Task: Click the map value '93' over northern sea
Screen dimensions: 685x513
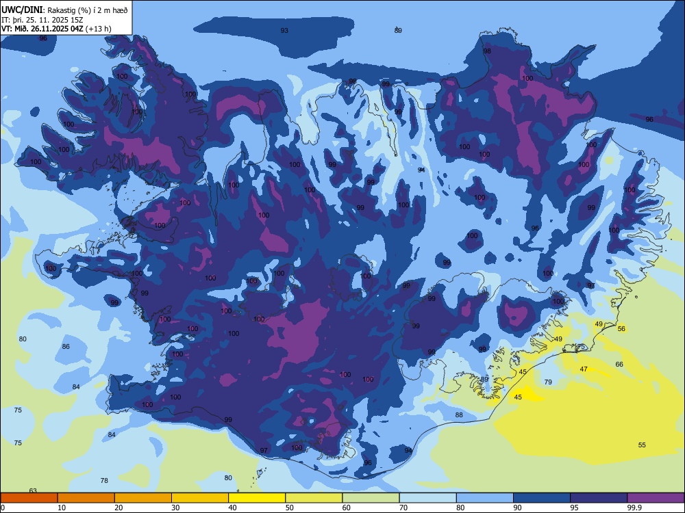Action: coord(284,31)
